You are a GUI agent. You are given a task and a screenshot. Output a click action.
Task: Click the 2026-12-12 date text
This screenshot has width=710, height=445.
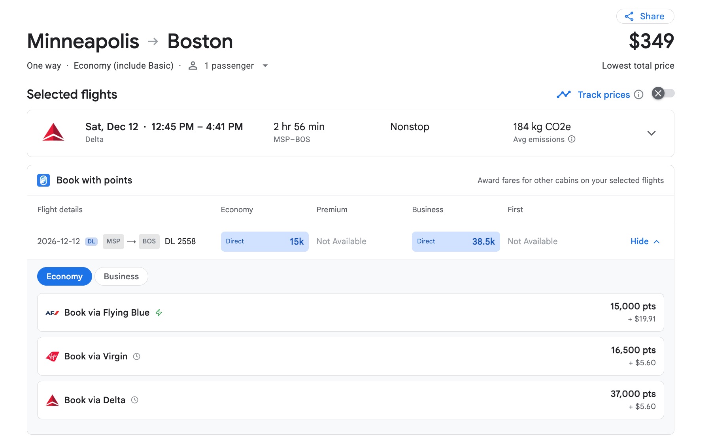click(x=59, y=241)
